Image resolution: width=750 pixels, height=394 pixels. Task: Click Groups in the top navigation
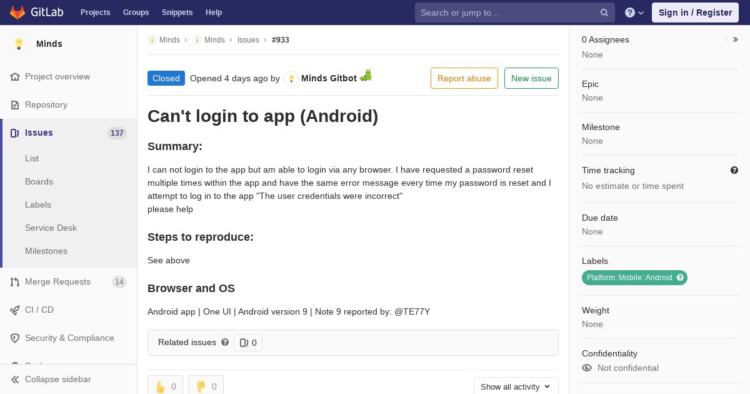[x=136, y=13]
